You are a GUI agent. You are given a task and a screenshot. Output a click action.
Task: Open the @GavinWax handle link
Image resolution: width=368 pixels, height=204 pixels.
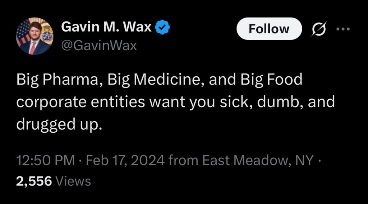[99, 45]
